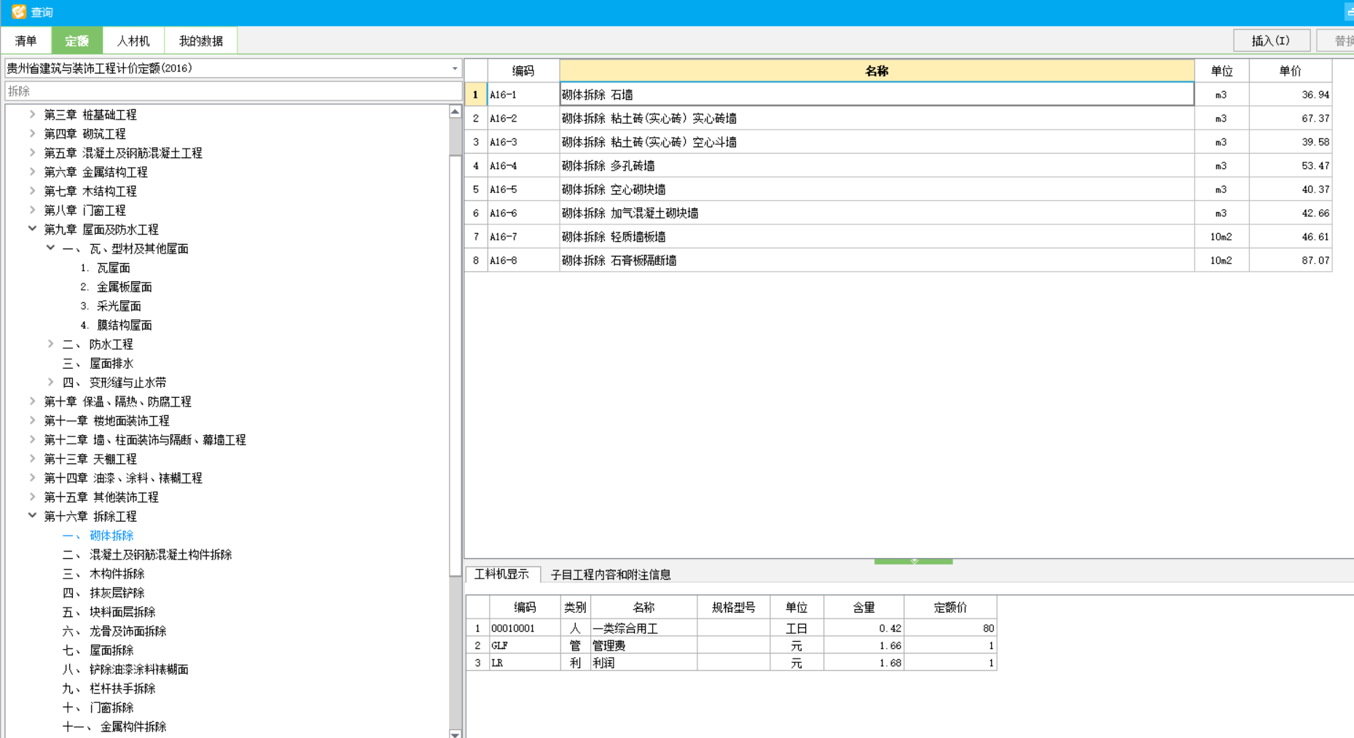This screenshot has width=1354, height=738.
Task: Select 六、龙骨及饰面拆除 tree item
Action: click(x=114, y=631)
